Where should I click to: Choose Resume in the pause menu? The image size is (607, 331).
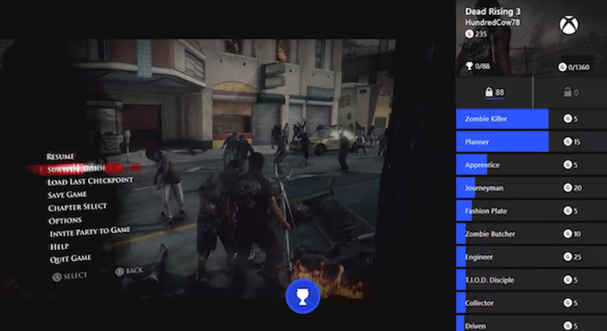[x=61, y=157]
